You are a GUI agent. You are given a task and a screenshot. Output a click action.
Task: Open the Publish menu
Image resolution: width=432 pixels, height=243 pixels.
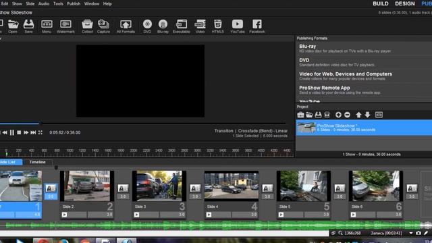[74, 4]
